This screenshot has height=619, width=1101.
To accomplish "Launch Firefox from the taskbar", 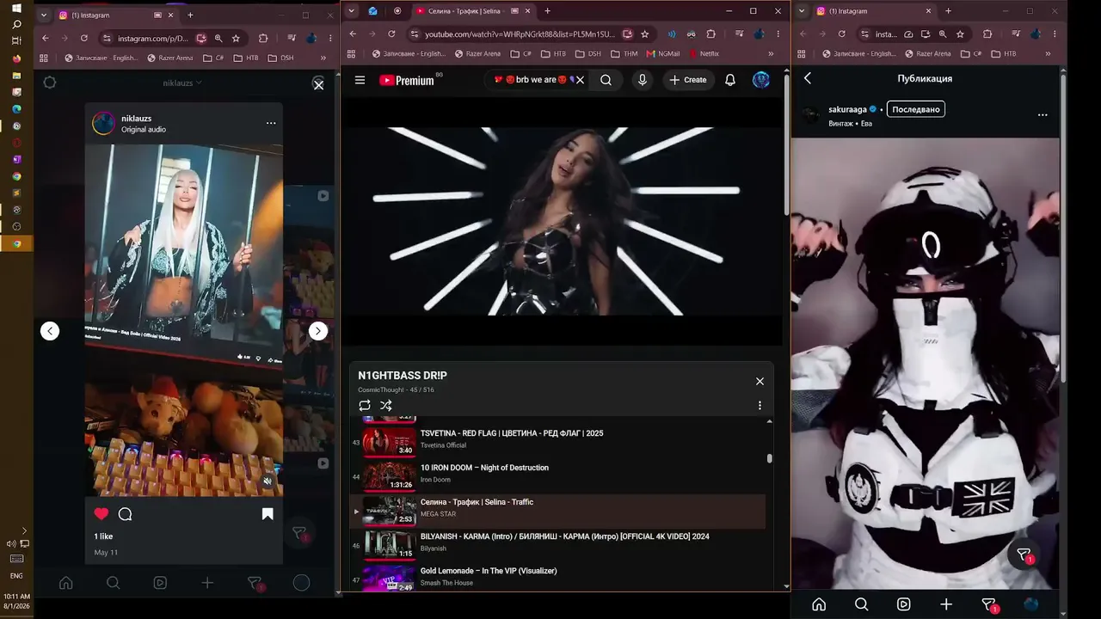I will pos(16,58).
